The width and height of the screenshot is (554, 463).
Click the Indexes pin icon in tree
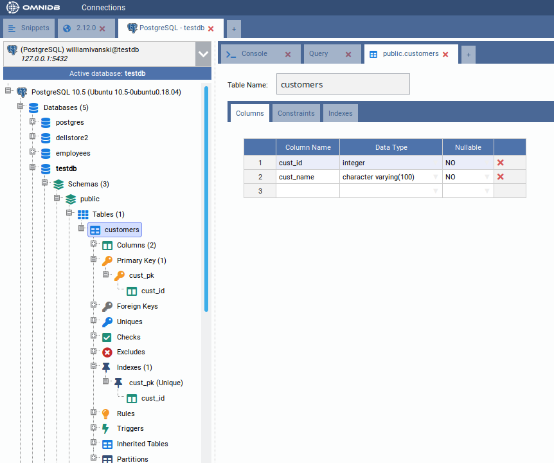click(107, 367)
